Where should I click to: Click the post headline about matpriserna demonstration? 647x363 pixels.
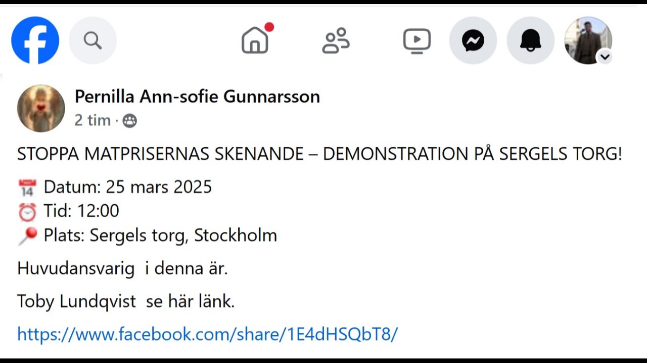click(319, 154)
